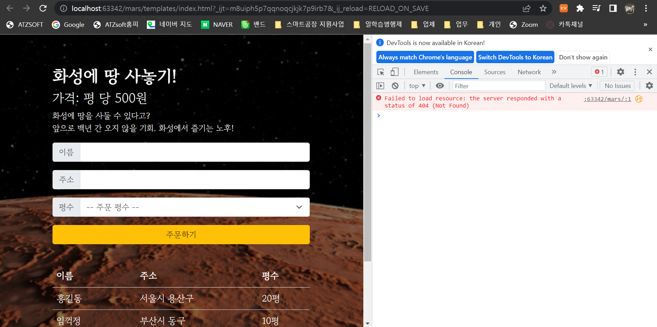Open the 밴드 bookmark

tap(254, 24)
